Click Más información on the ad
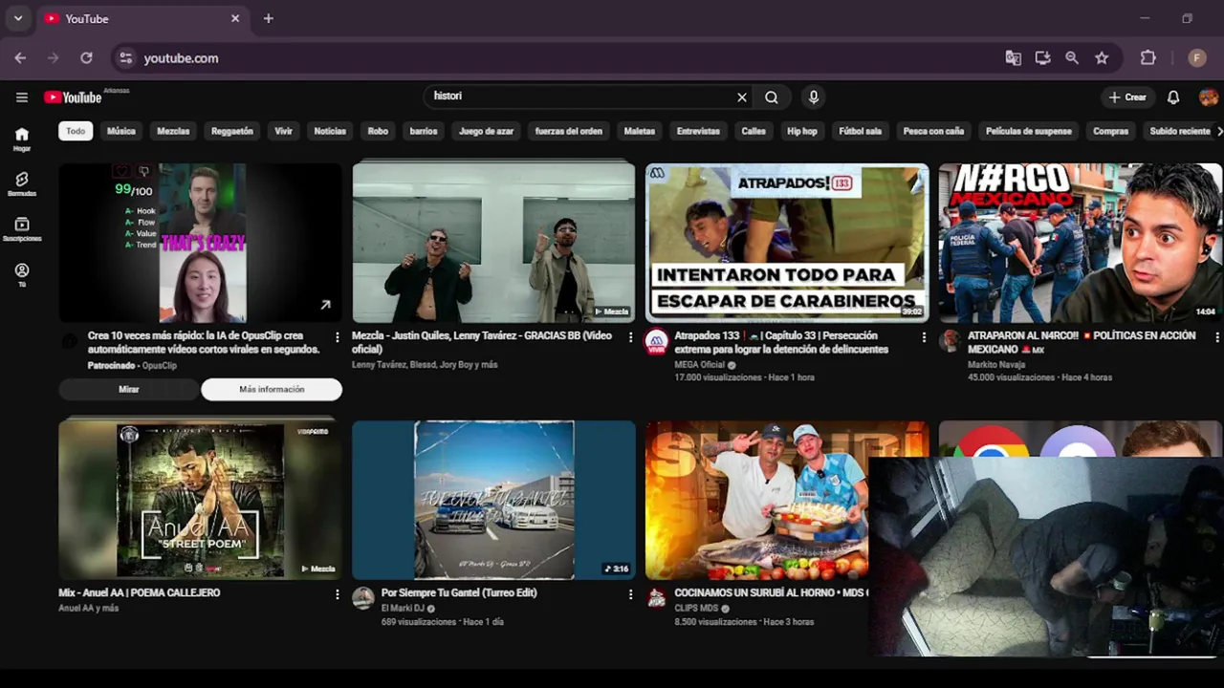 point(272,389)
